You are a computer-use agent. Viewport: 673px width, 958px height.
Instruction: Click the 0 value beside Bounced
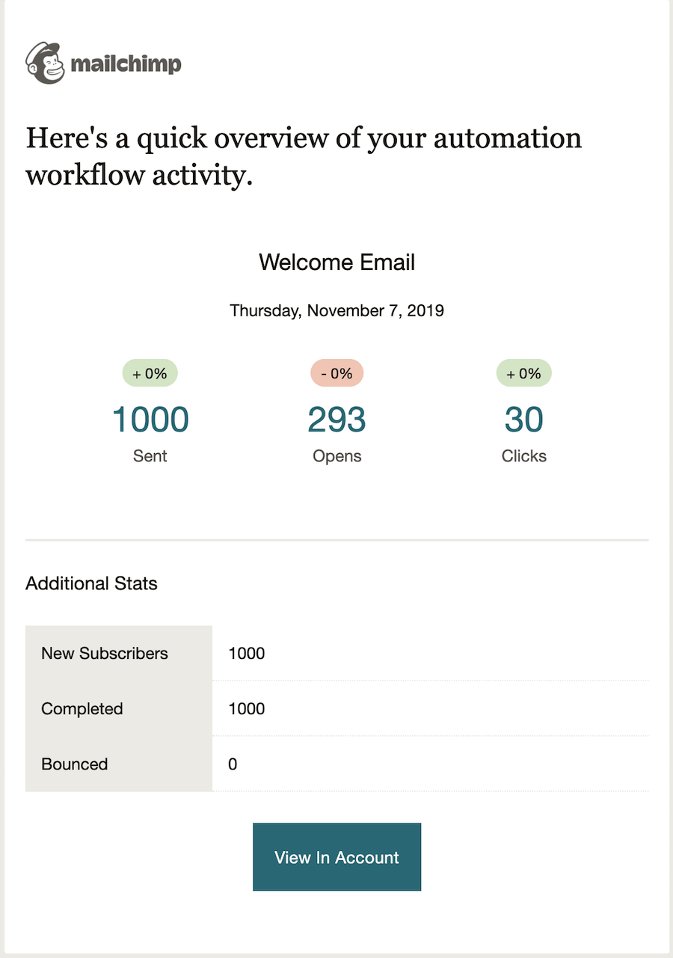(232, 764)
